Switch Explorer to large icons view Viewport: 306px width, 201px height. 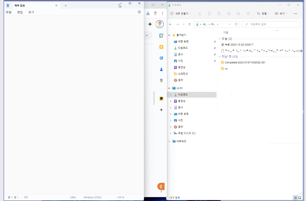click(300, 198)
